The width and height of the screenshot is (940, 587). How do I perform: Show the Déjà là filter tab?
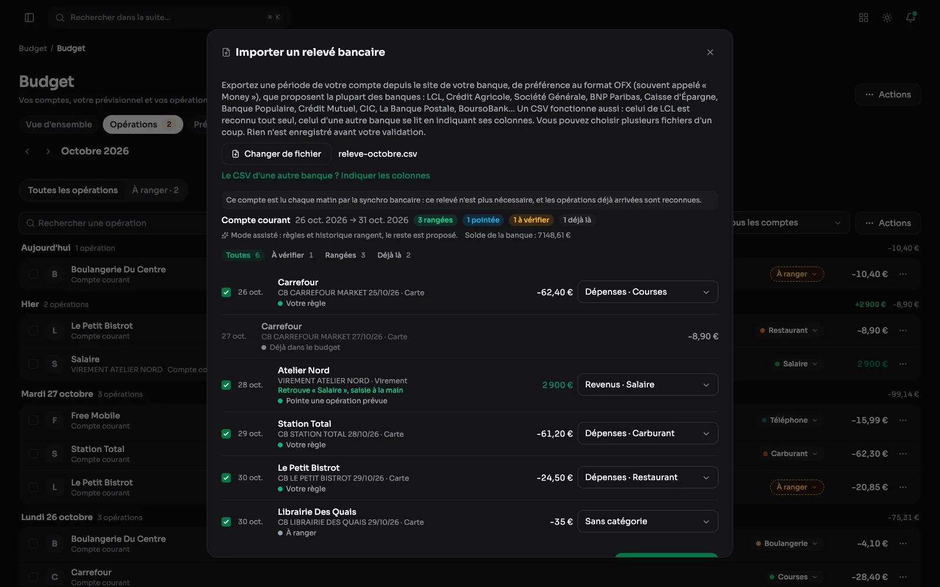click(394, 255)
